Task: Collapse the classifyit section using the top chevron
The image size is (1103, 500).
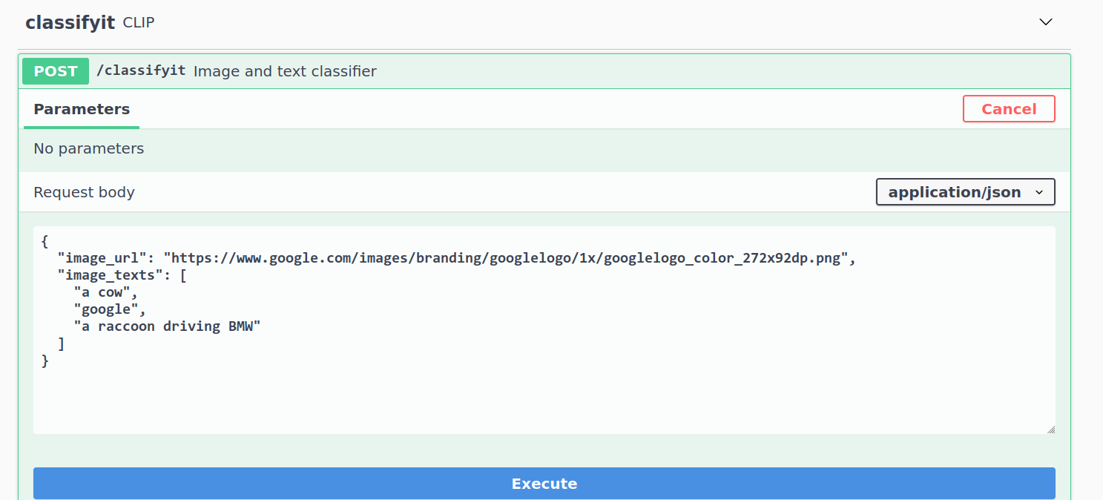Action: [x=1046, y=22]
